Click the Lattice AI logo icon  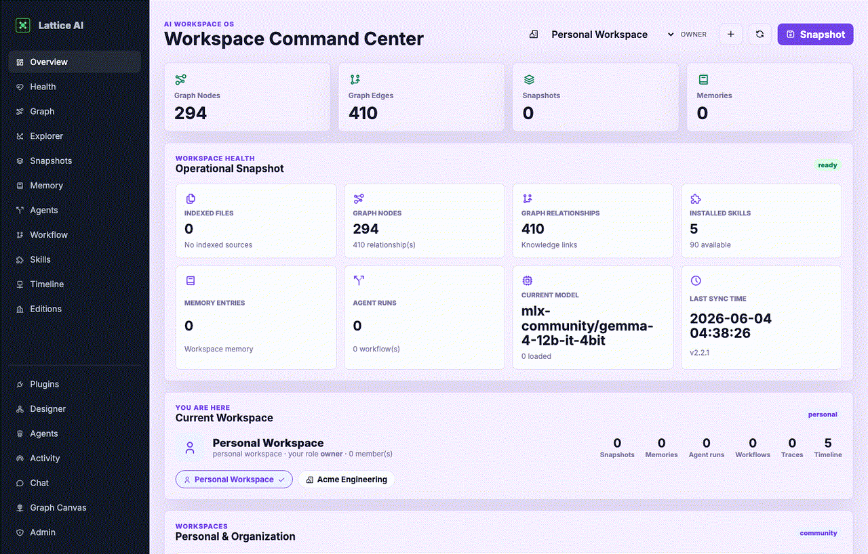pos(22,25)
